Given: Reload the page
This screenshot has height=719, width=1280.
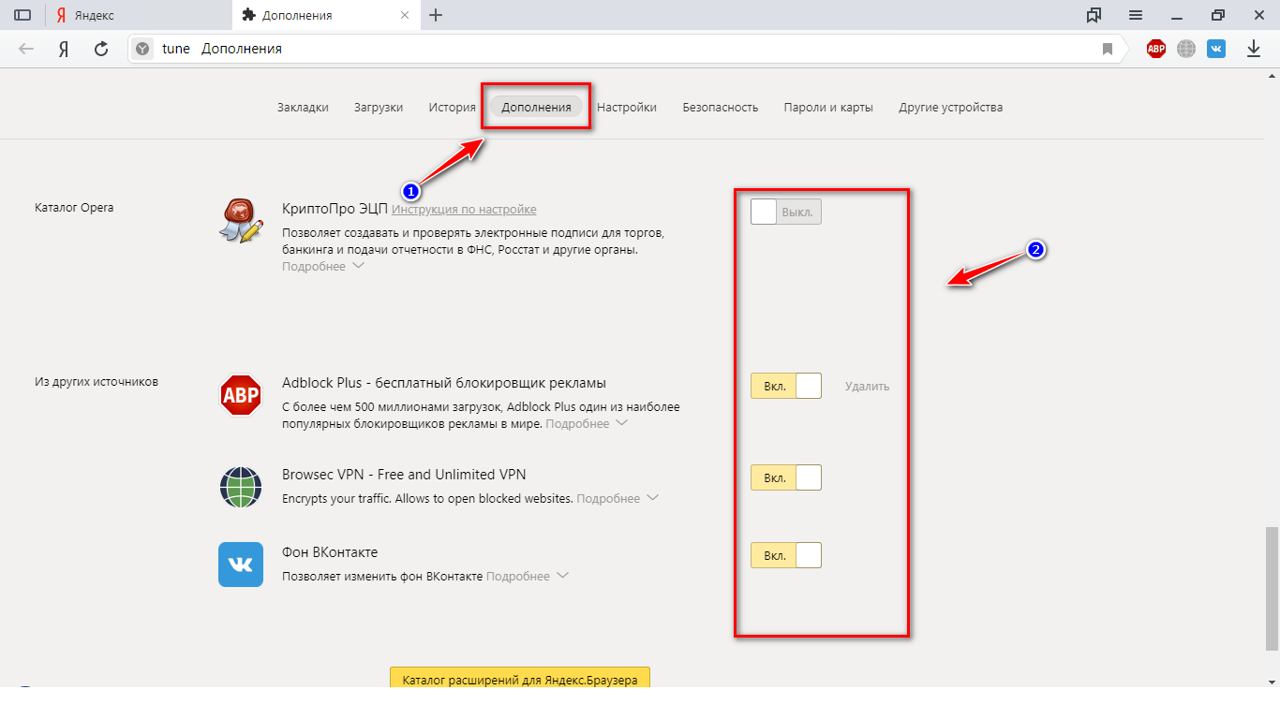Looking at the screenshot, I should [101, 49].
